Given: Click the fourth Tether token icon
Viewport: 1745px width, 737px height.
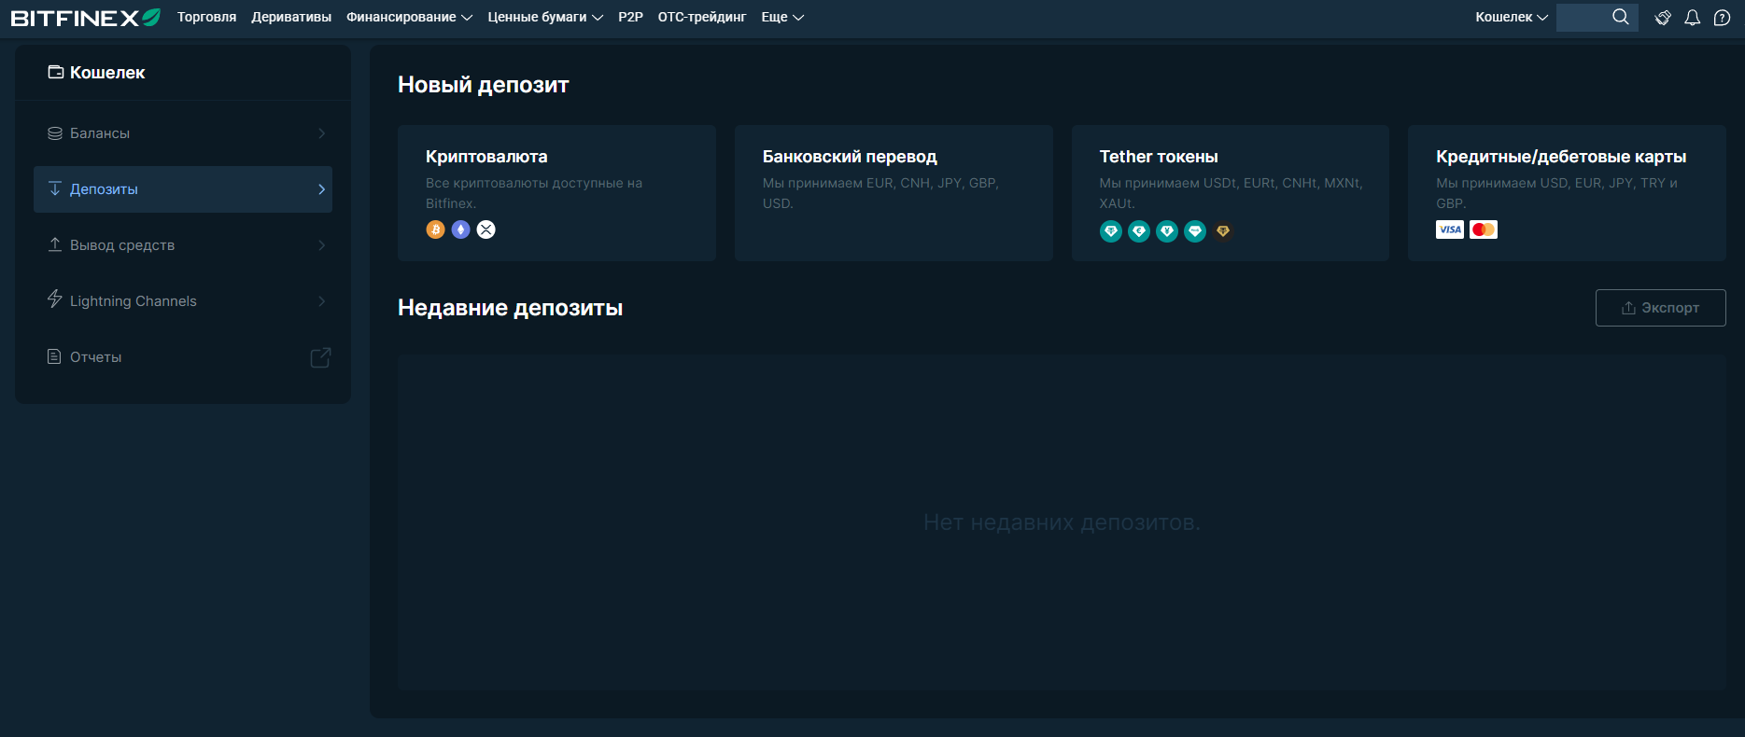Looking at the screenshot, I should coord(1195,231).
